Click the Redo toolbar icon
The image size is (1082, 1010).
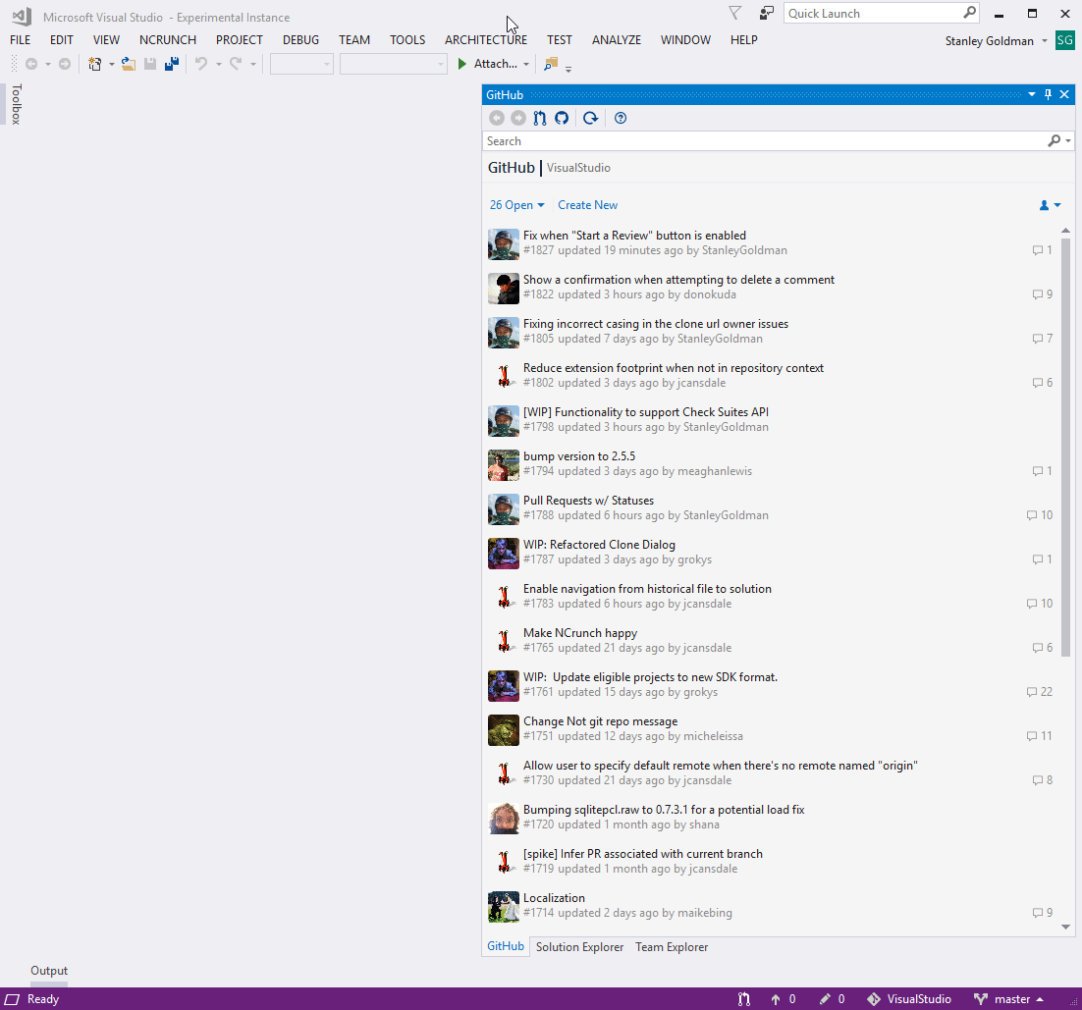pyautogui.click(x=236, y=64)
